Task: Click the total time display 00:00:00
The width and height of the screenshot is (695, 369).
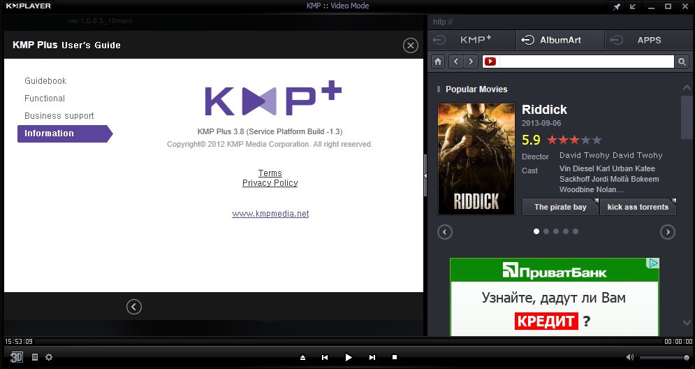Action: [x=678, y=342]
